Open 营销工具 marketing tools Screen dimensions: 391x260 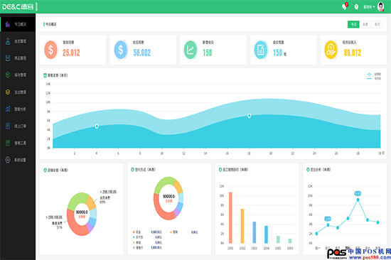pyautogui.click(x=18, y=143)
